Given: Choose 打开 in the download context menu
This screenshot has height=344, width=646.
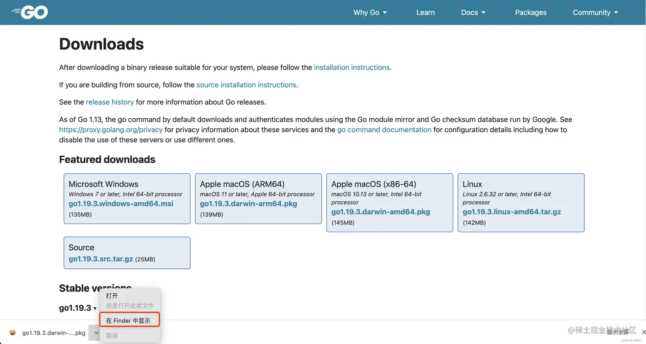Looking at the screenshot, I should 112,295.
